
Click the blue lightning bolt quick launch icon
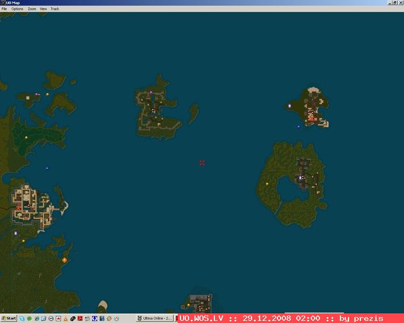tap(95, 319)
